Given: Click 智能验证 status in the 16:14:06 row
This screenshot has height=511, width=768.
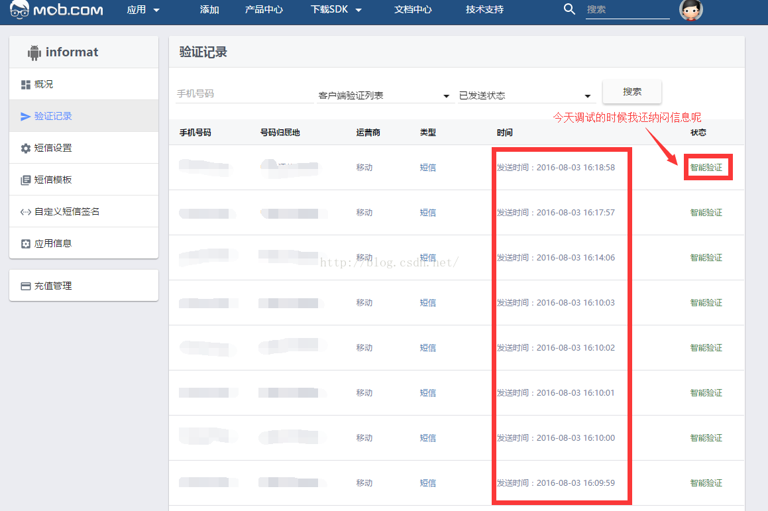Looking at the screenshot, I should click(706, 258).
